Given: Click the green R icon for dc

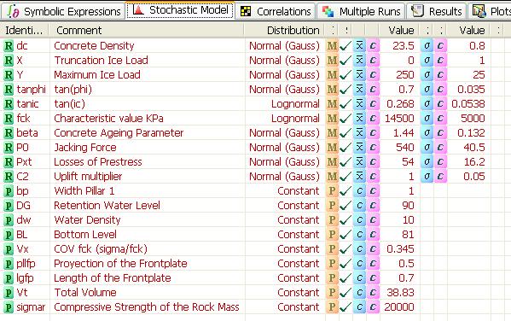Looking at the screenshot, I should coord(9,46).
